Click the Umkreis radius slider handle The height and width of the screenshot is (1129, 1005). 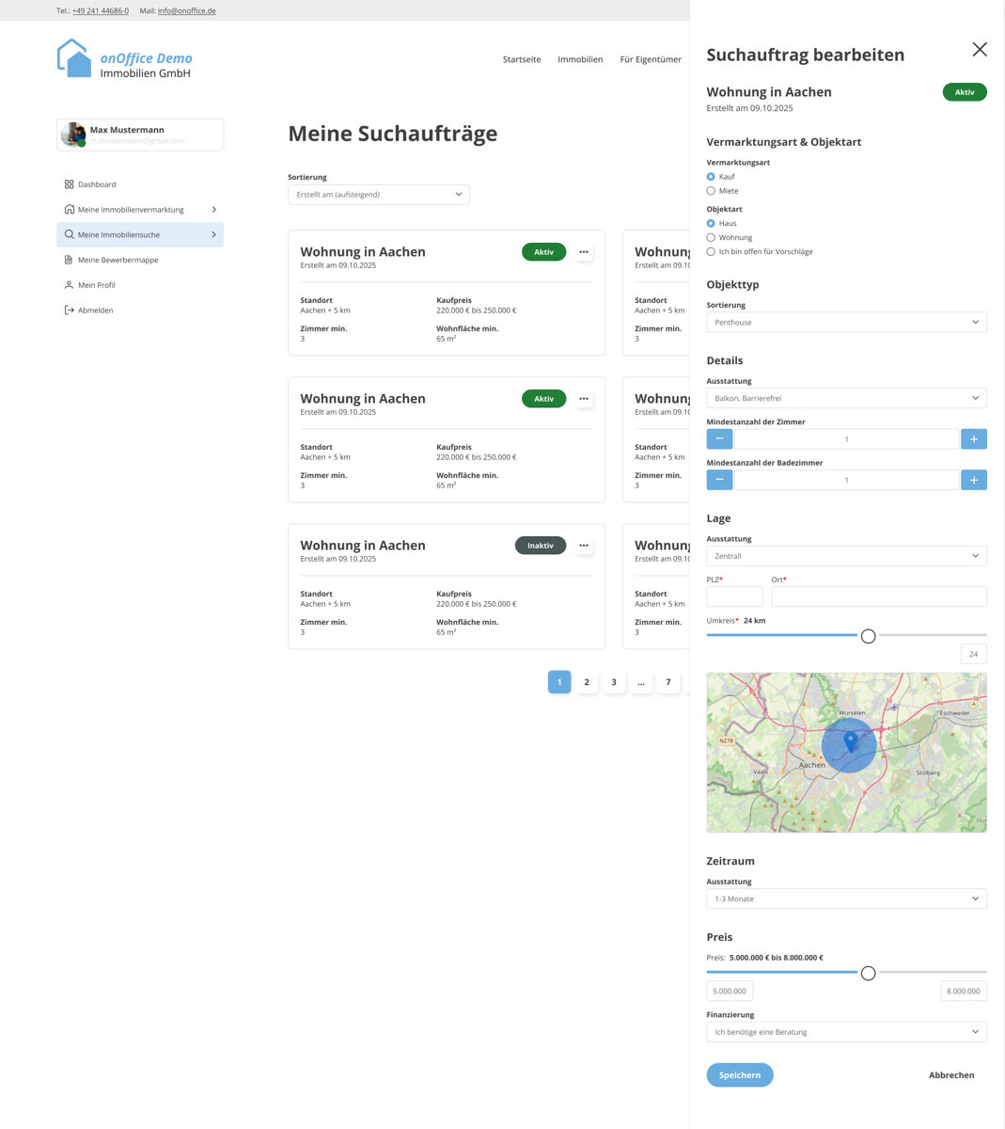point(868,636)
